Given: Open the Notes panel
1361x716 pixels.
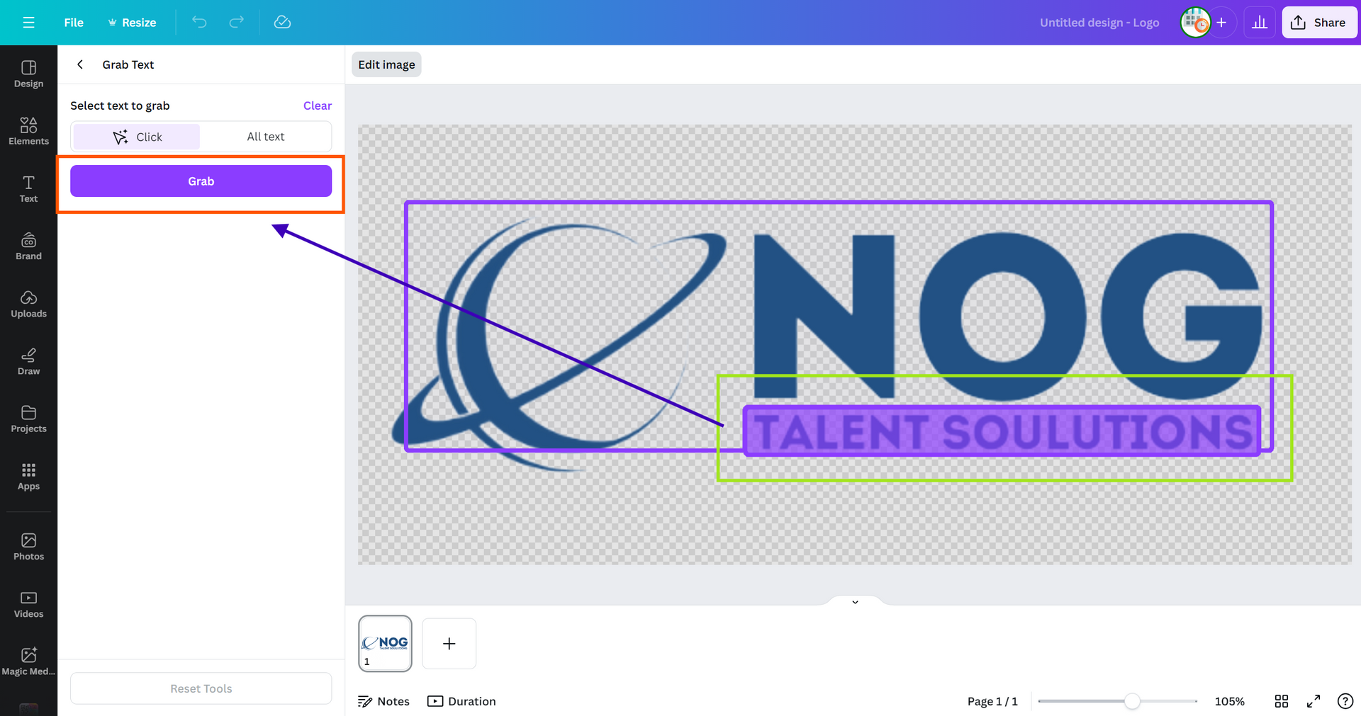Looking at the screenshot, I should pos(383,701).
